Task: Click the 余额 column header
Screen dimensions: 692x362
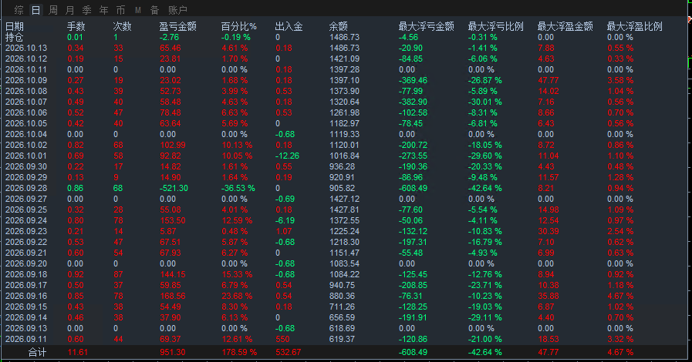Action: (x=339, y=26)
